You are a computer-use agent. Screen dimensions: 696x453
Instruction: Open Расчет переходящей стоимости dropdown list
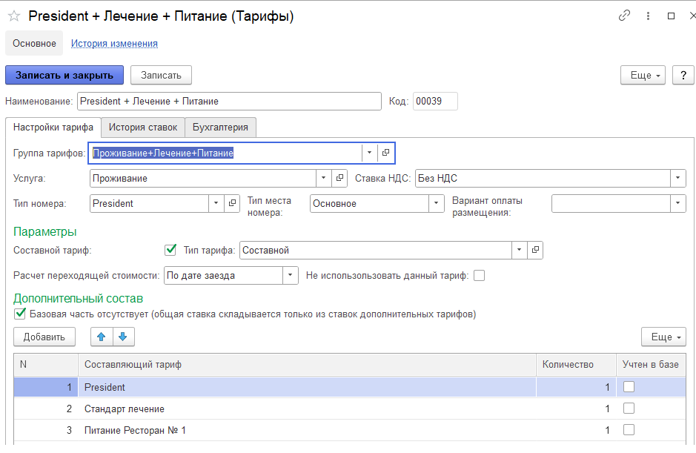point(290,276)
